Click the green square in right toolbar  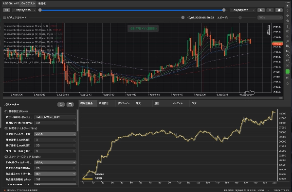[287, 71]
